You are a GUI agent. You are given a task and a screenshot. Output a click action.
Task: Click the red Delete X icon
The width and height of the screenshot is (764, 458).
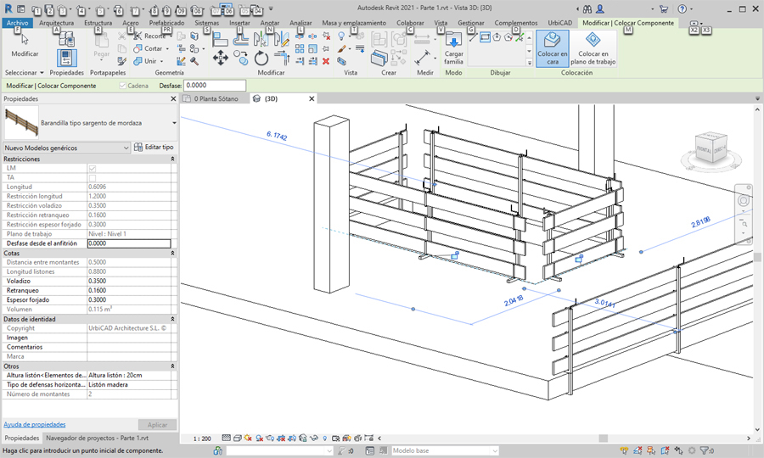(x=327, y=61)
